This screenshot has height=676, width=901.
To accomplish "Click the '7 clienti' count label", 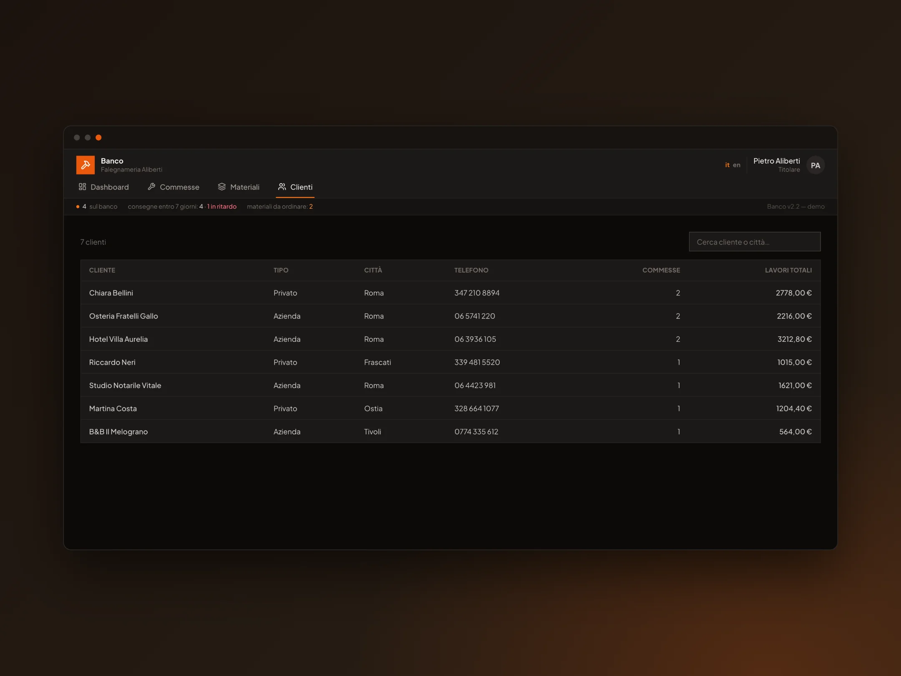I will 93,242.
